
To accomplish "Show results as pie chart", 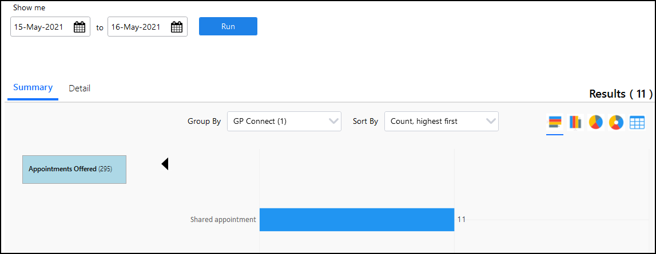I will click(x=595, y=122).
